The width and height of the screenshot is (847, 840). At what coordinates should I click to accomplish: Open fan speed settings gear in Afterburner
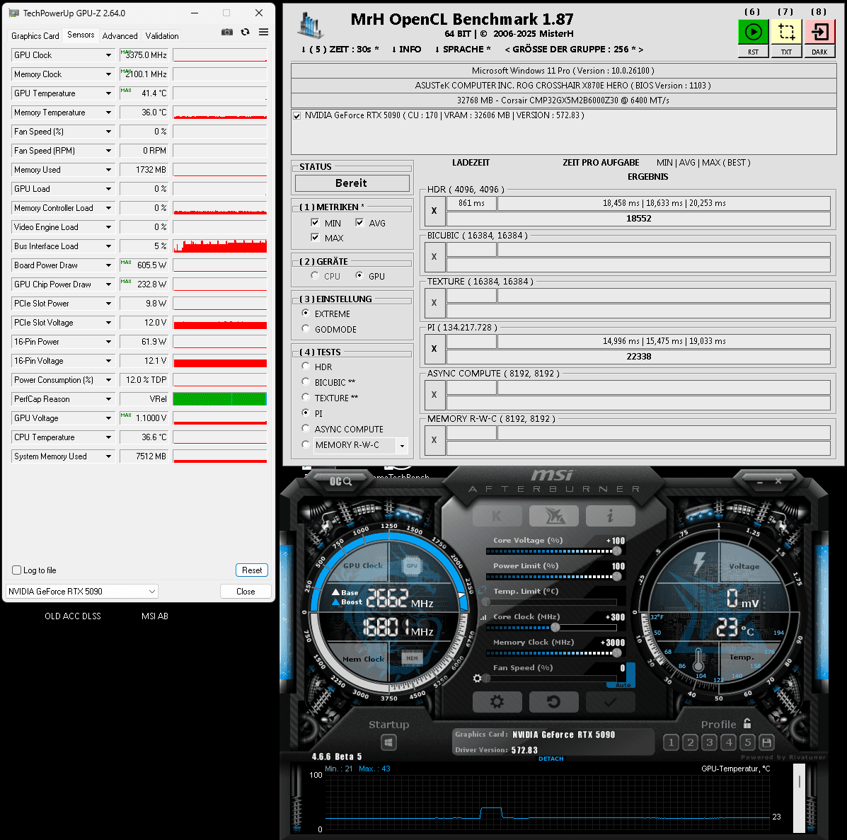[477, 678]
